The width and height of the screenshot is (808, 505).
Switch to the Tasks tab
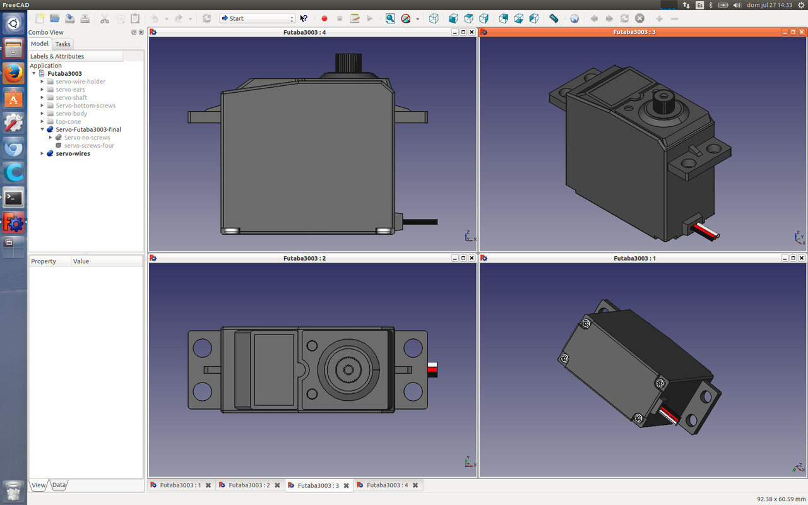62,44
